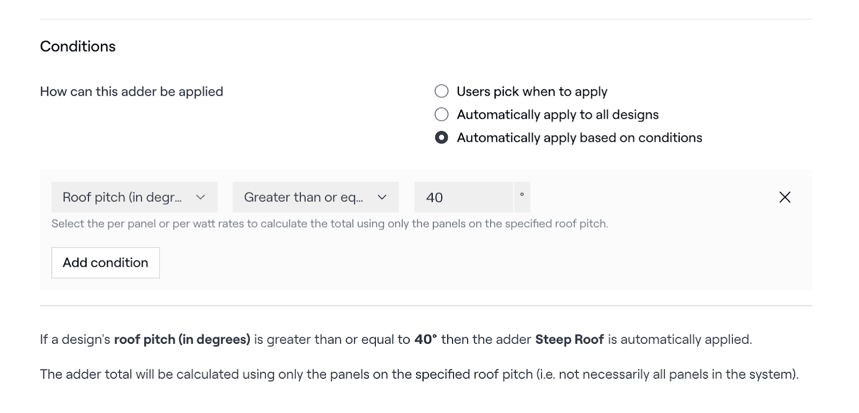
Task: Click the bold "Steep Roof" adder name
Action: [569, 339]
